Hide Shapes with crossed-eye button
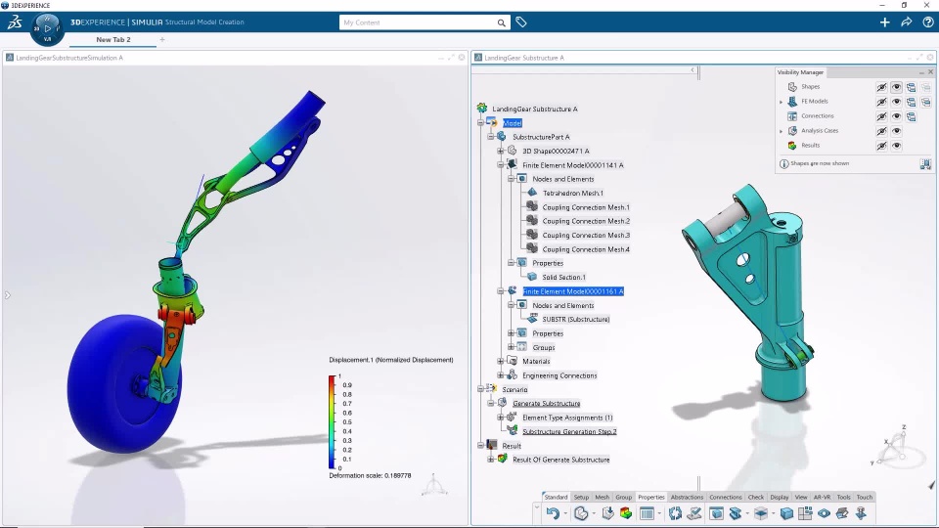This screenshot has width=939, height=528. [881, 87]
